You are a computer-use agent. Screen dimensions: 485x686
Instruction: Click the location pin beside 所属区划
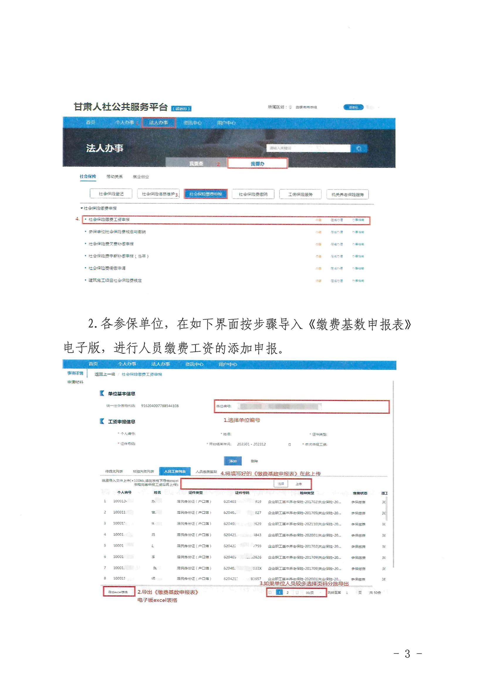coord(290,107)
